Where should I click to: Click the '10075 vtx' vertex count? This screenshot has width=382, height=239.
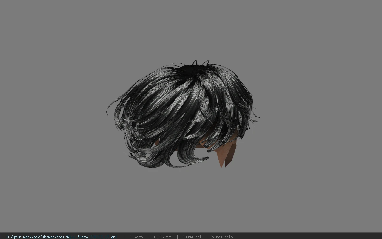[163, 237]
